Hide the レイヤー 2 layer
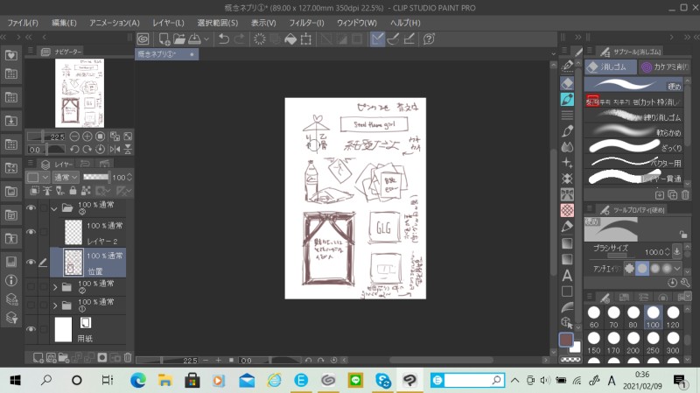The image size is (700, 393). [x=31, y=232]
